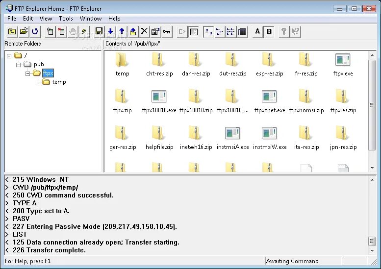Click the context help arrow-question icon
The image size is (381, 269).
click(295, 31)
